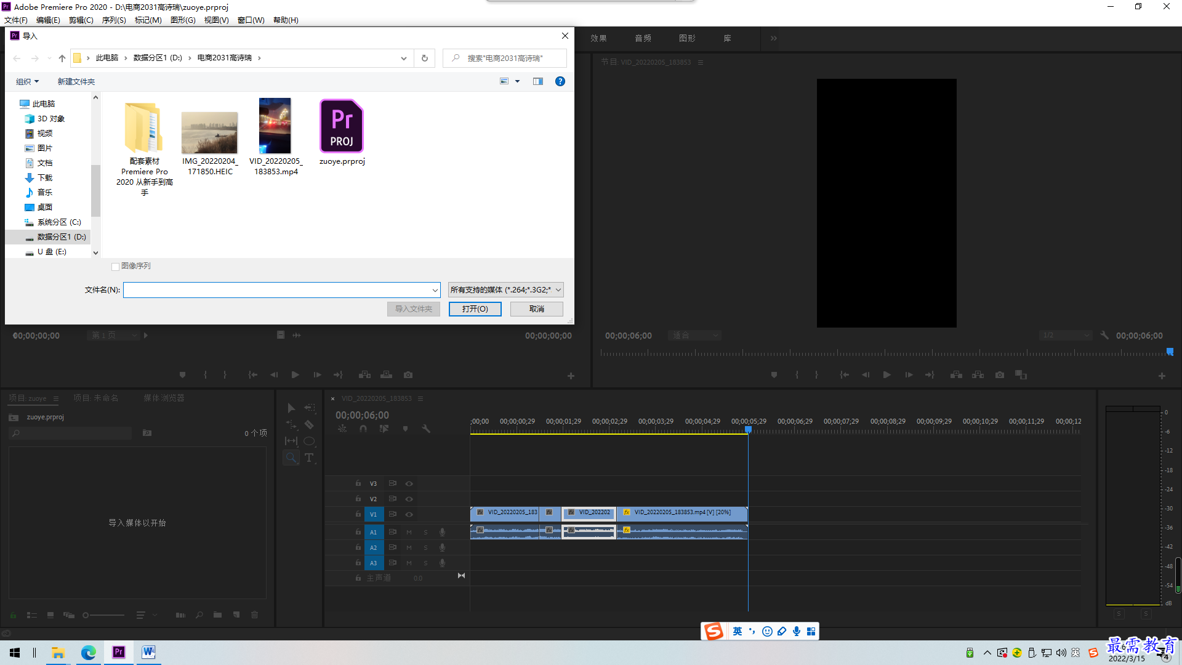Viewport: 1182px width, 665px height.
Task: Open help icon in import dialog
Action: pos(560,81)
